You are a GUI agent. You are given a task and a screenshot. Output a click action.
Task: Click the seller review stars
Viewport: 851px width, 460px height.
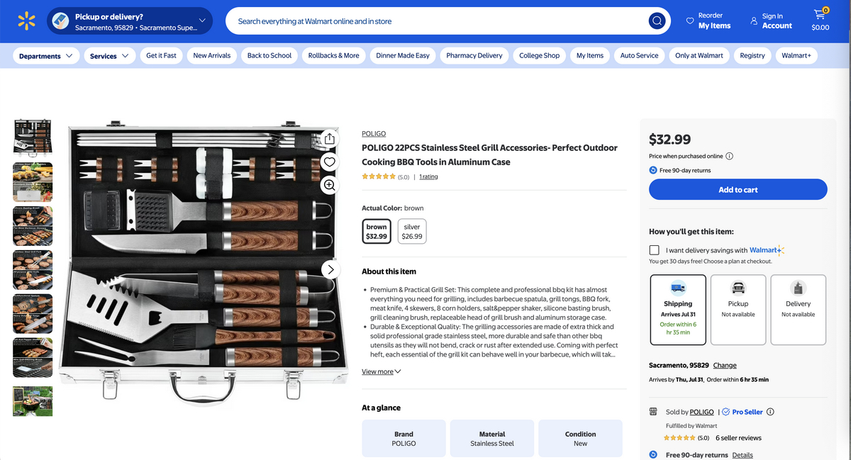(x=680, y=438)
